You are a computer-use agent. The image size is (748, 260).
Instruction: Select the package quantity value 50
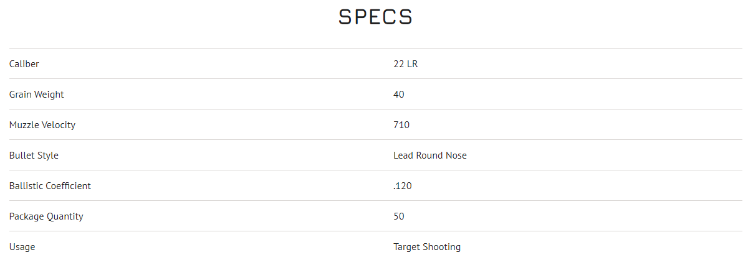[x=399, y=216]
